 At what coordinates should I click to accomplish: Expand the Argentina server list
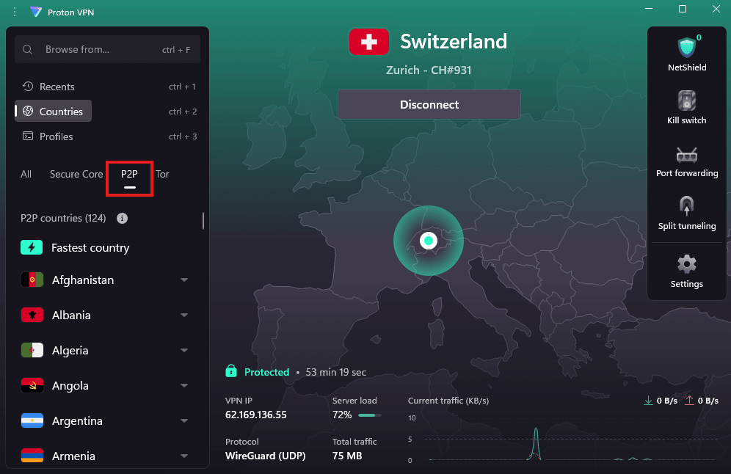point(183,420)
